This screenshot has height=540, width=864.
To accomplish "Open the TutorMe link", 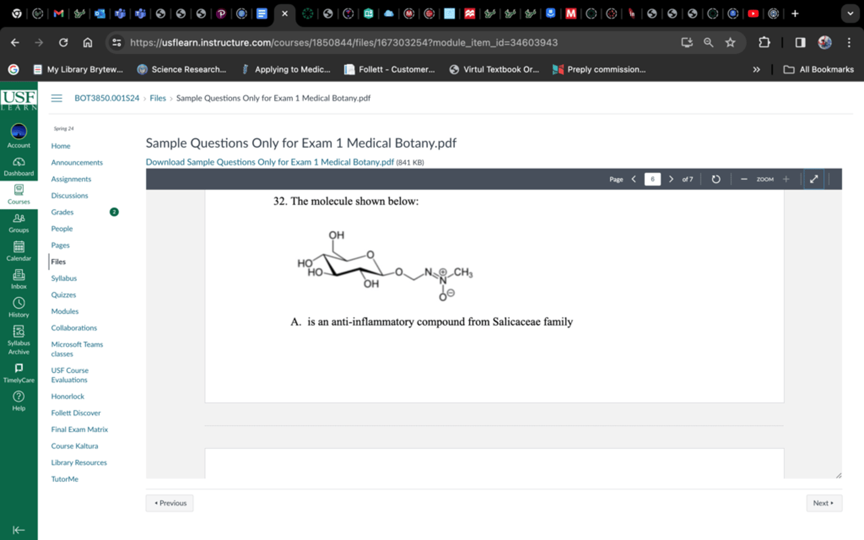I will pos(65,479).
